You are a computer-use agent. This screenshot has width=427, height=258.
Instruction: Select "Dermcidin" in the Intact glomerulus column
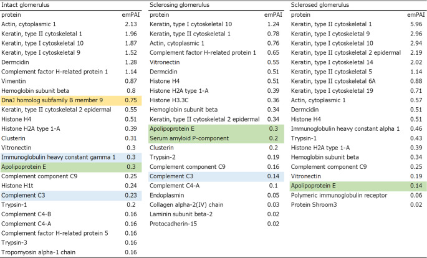point(15,62)
